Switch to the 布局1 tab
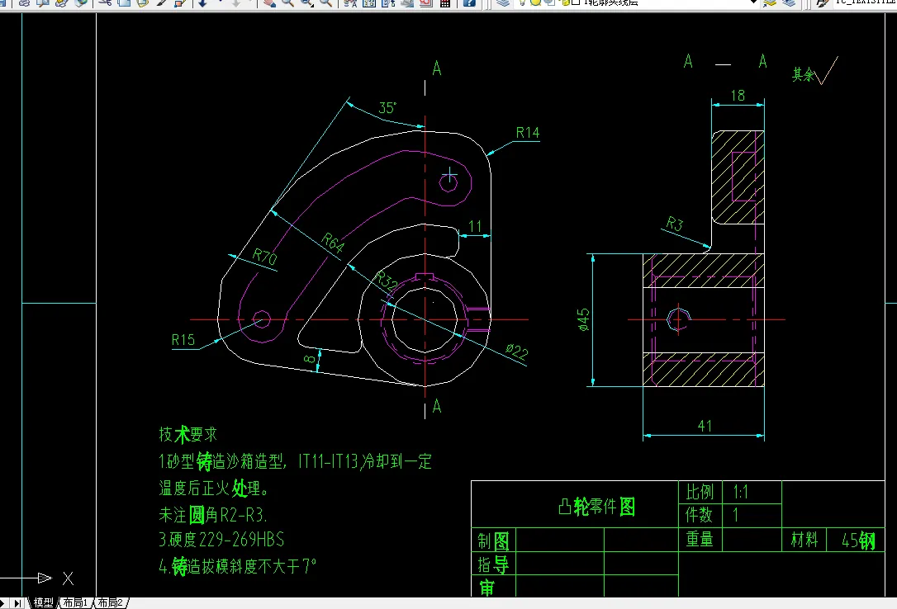This screenshot has height=609, width=897. pos(76,602)
